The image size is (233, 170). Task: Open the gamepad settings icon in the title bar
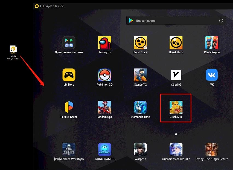pos(62,6)
